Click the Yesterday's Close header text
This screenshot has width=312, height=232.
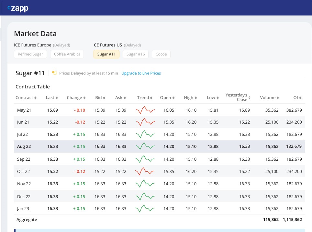[236, 97]
